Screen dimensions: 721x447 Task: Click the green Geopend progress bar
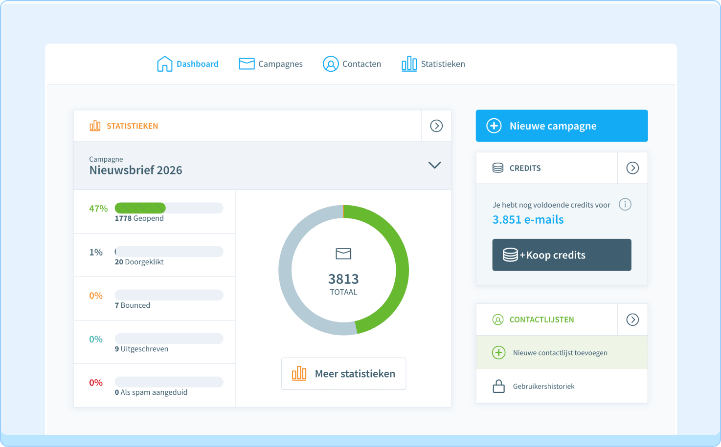point(140,208)
